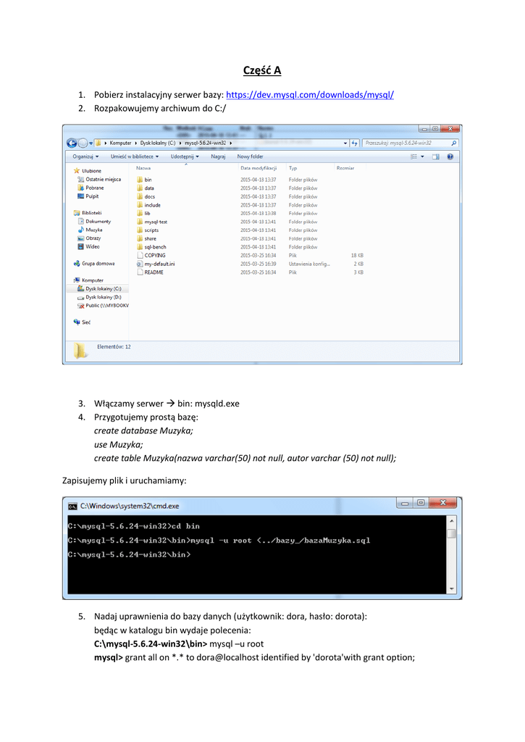Sort by the Data modyfikacji column header
Screen dimensions: 525x742
(257, 167)
